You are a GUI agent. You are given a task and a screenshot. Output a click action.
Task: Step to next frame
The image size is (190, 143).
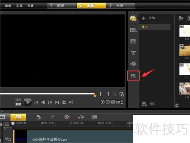pos(50,102)
